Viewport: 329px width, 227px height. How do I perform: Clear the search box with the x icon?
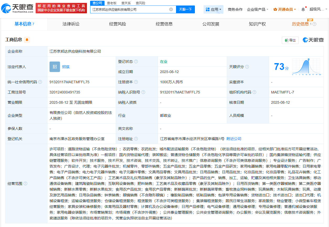pos(172,9)
